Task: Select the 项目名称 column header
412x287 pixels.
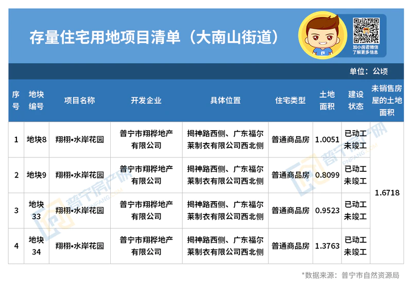Action: 79,100
